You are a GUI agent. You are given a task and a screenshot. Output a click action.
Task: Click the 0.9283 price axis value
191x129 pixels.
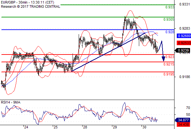pyautogui.click(x=185, y=28)
